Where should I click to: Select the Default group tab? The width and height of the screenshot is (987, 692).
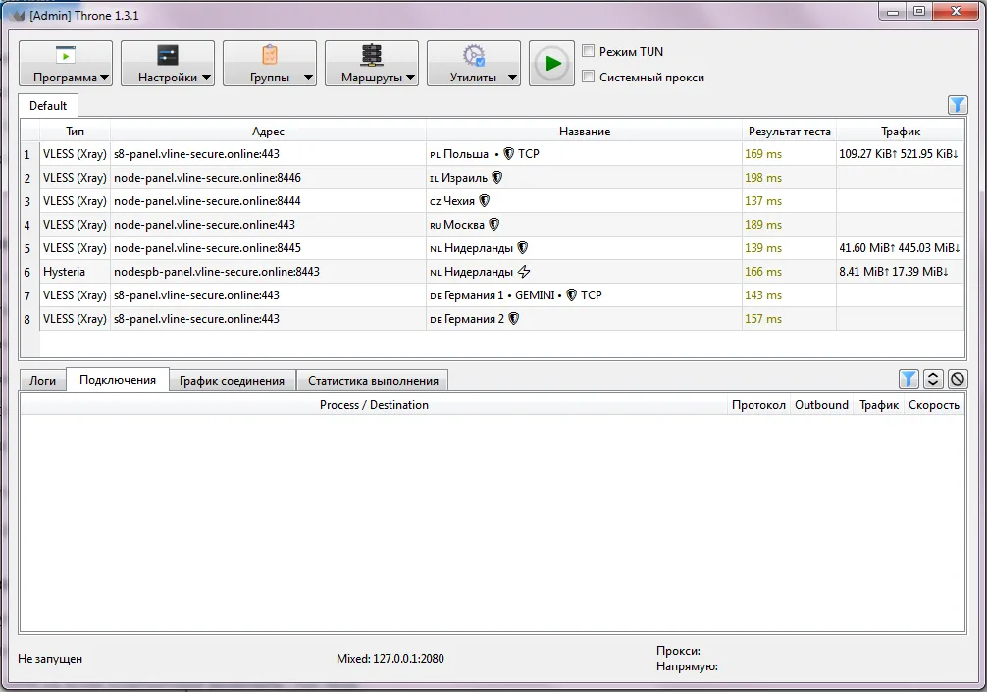[x=48, y=106]
